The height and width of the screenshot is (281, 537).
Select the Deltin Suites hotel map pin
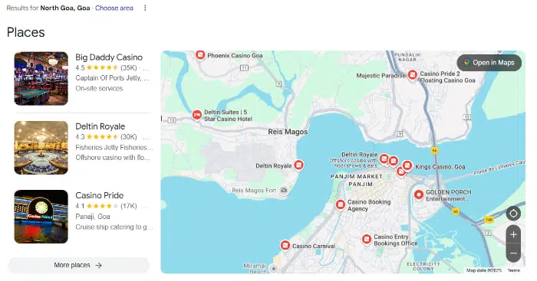197,115
